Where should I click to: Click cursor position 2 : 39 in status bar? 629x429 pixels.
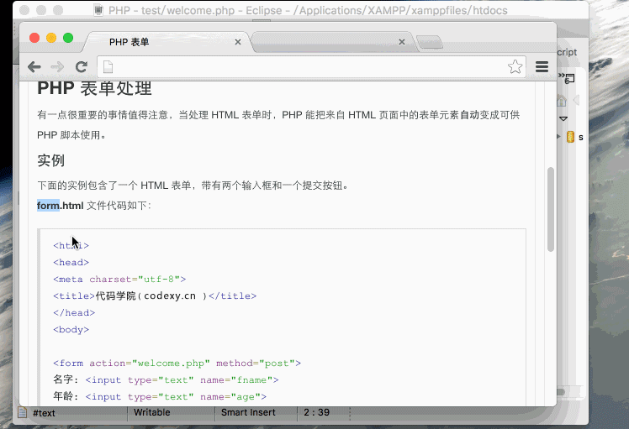[x=316, y=412]
